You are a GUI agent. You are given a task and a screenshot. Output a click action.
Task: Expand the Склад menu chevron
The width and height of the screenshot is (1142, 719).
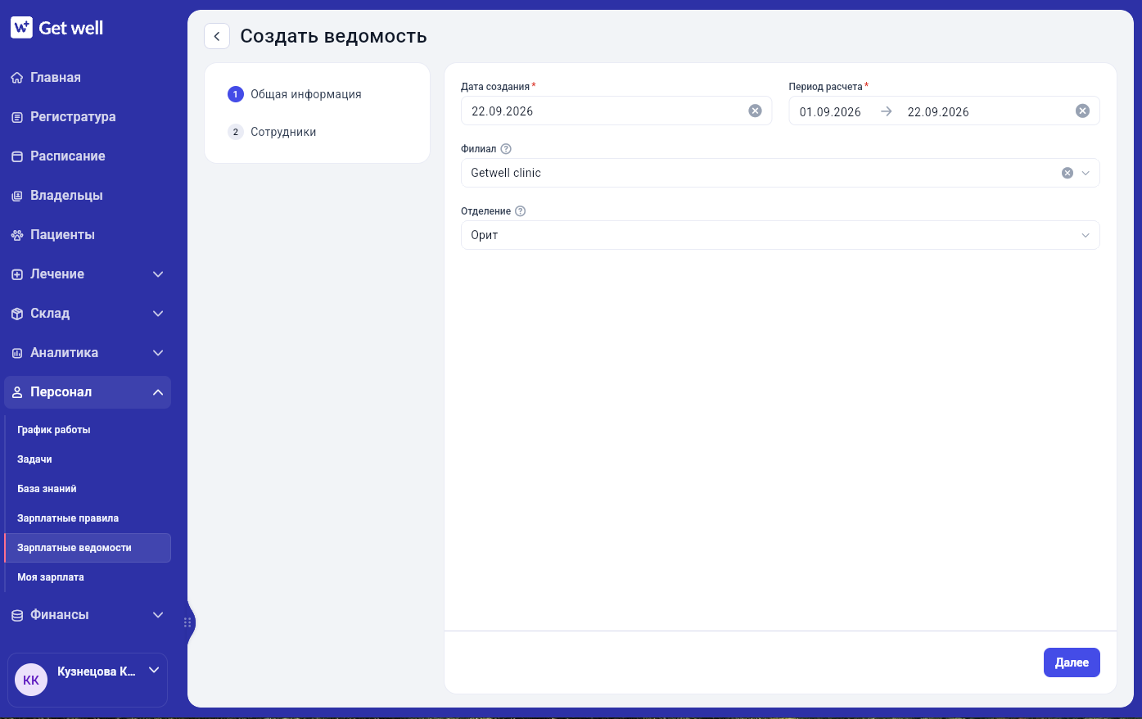tap(158, 314)
